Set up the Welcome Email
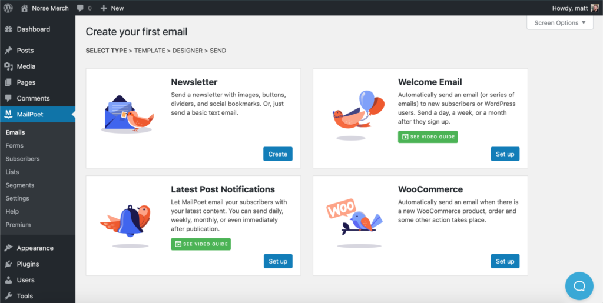This screenshot has height=303, width=603. (505, 154)
